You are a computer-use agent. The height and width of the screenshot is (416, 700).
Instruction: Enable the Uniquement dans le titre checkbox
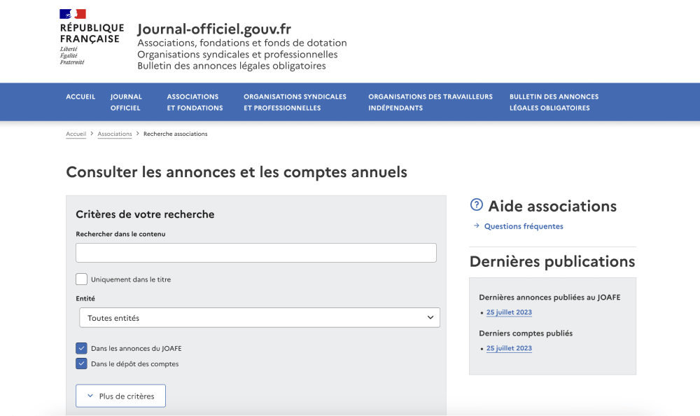pyautogui.click(x=81, y=279)
